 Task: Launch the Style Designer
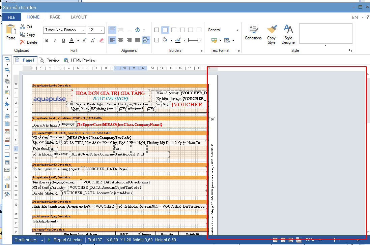pos(288,34)
